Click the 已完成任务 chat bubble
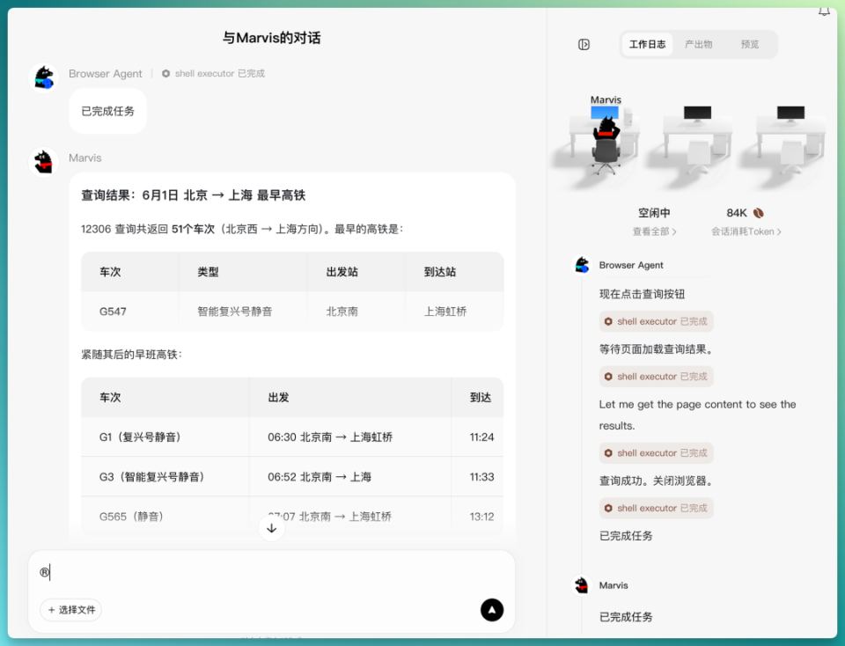The image size is (845, 646). click(x=107, y=111)
